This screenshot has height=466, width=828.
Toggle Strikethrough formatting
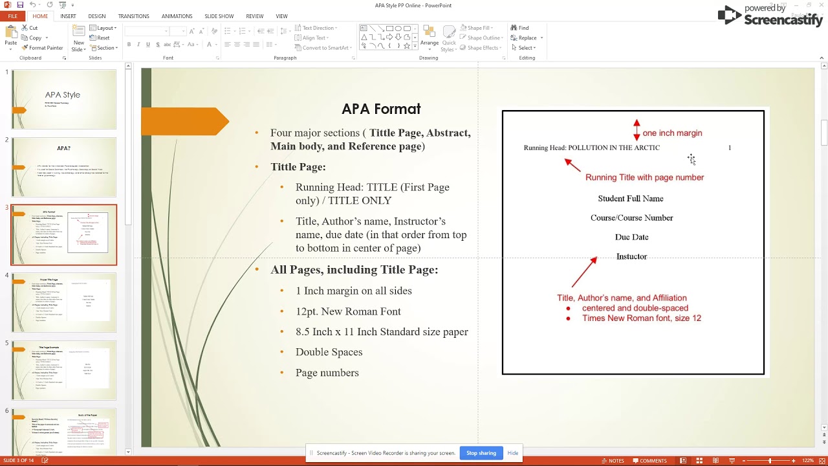(167, 44)
